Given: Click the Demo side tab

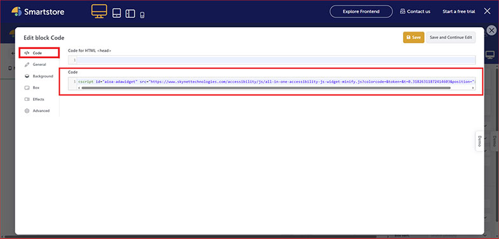Looking at the screenshot, I should [x=479, y=141].
